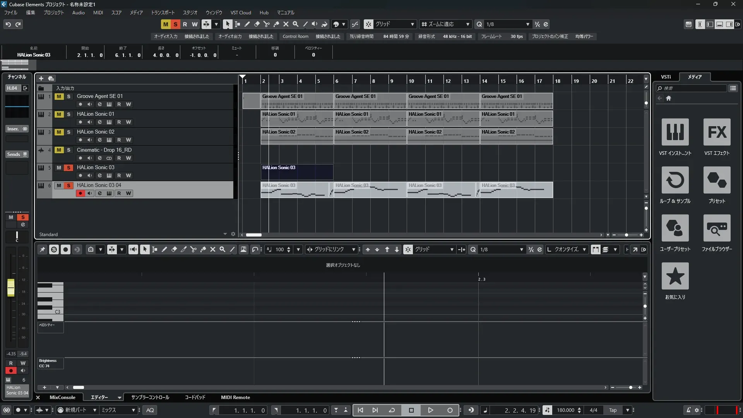Image resolution: width=743 pixels, height=418 pixels.
Task: Select the Scissors split tool in main toolbar
Action: [267, 24]
